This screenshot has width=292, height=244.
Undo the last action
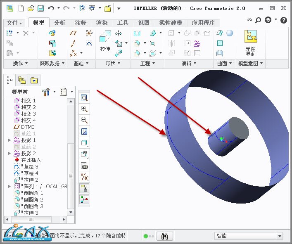coord(51,8)
